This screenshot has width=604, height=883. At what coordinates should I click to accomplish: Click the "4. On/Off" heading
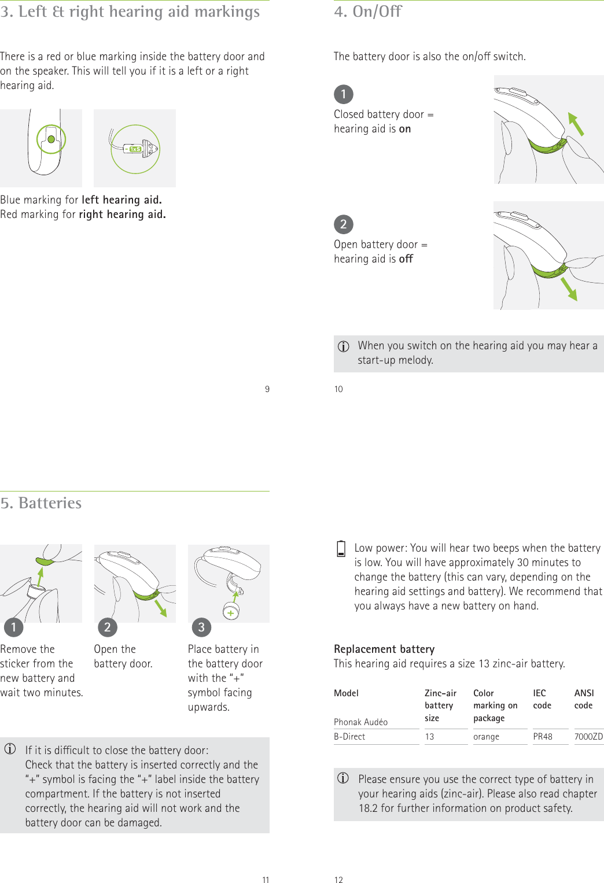(368, 12)
